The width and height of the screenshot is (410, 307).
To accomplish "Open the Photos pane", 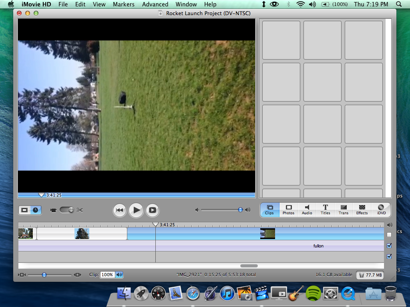I will (288, 210).
